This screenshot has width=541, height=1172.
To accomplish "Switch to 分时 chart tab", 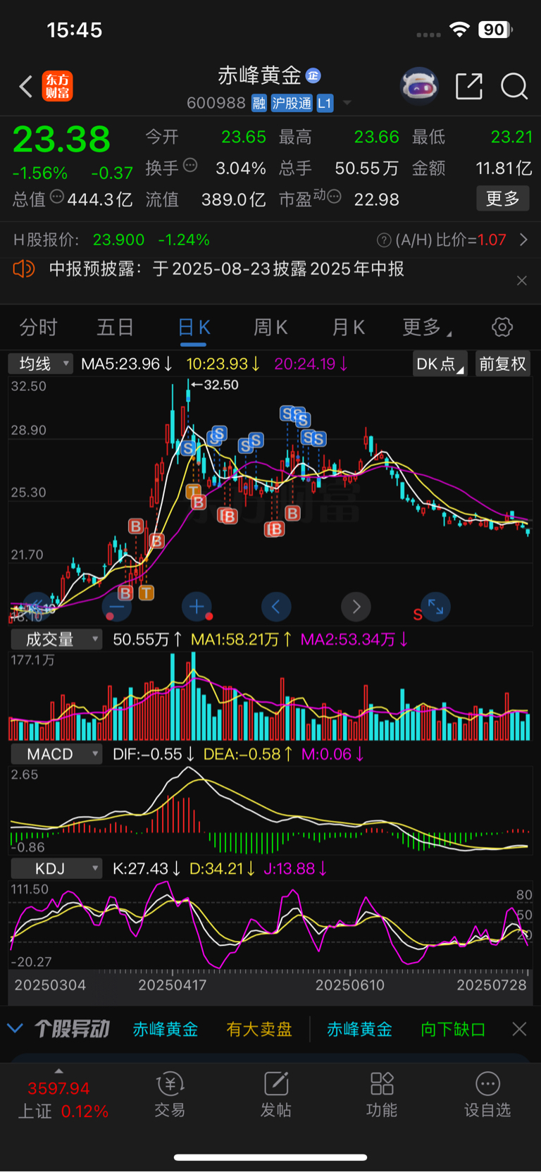I will [38, 327].
